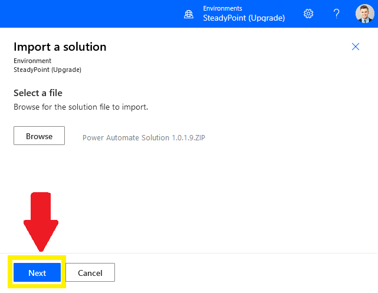This screenshot has width=378, height=293.
Task: Click empty blue header bar area
Action: coord(91,14)
